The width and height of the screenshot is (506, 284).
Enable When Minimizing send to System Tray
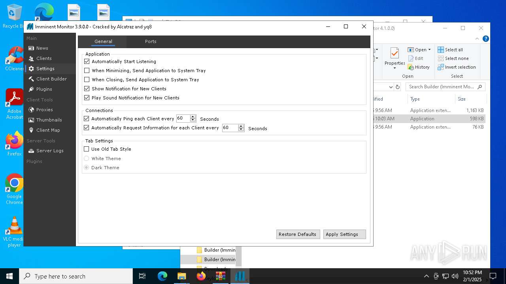pos(87,71)
